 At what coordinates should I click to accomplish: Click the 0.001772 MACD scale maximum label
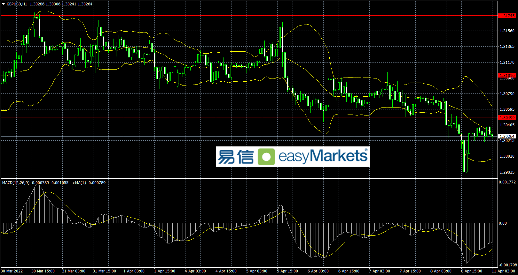click(507, 182)
